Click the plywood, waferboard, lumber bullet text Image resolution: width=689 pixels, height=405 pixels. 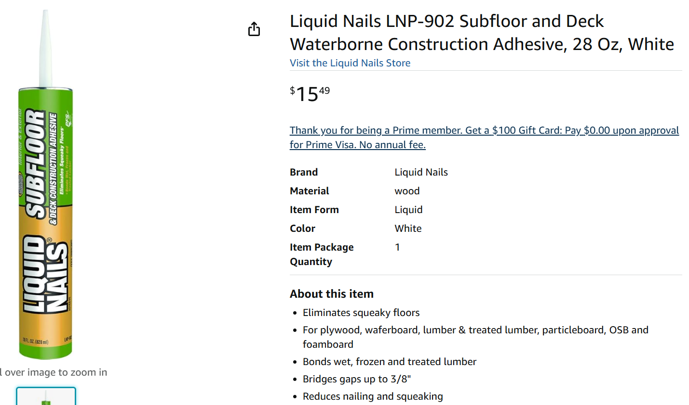tap(475, 337)
